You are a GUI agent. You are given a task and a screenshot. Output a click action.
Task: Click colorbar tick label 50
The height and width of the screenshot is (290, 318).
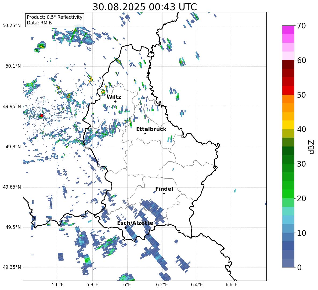(302, 95)
